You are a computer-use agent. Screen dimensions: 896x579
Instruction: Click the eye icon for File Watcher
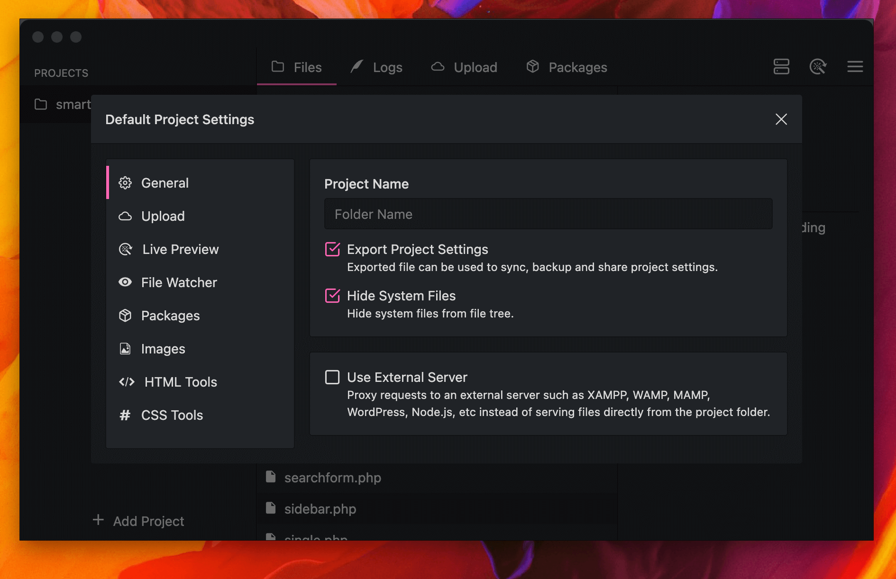coord(125,282)
